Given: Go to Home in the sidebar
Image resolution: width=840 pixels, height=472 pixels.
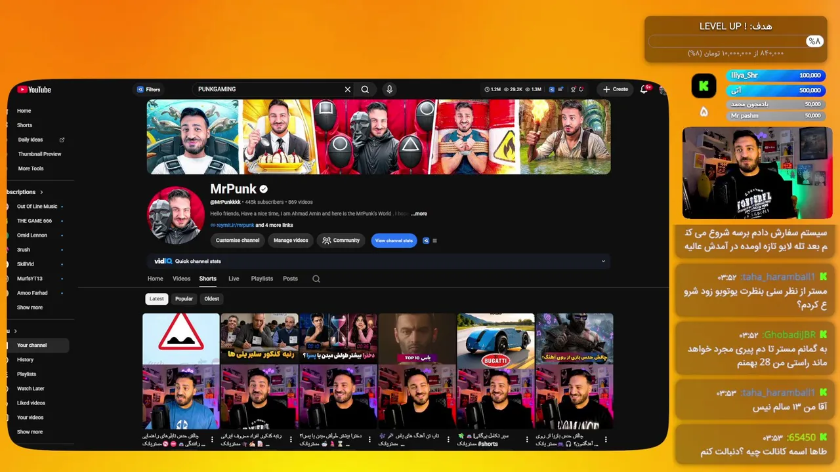Looking at the screenshot, I should [x=24, y=111].
